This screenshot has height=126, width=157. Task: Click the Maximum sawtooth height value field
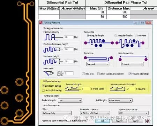[131, 89]
